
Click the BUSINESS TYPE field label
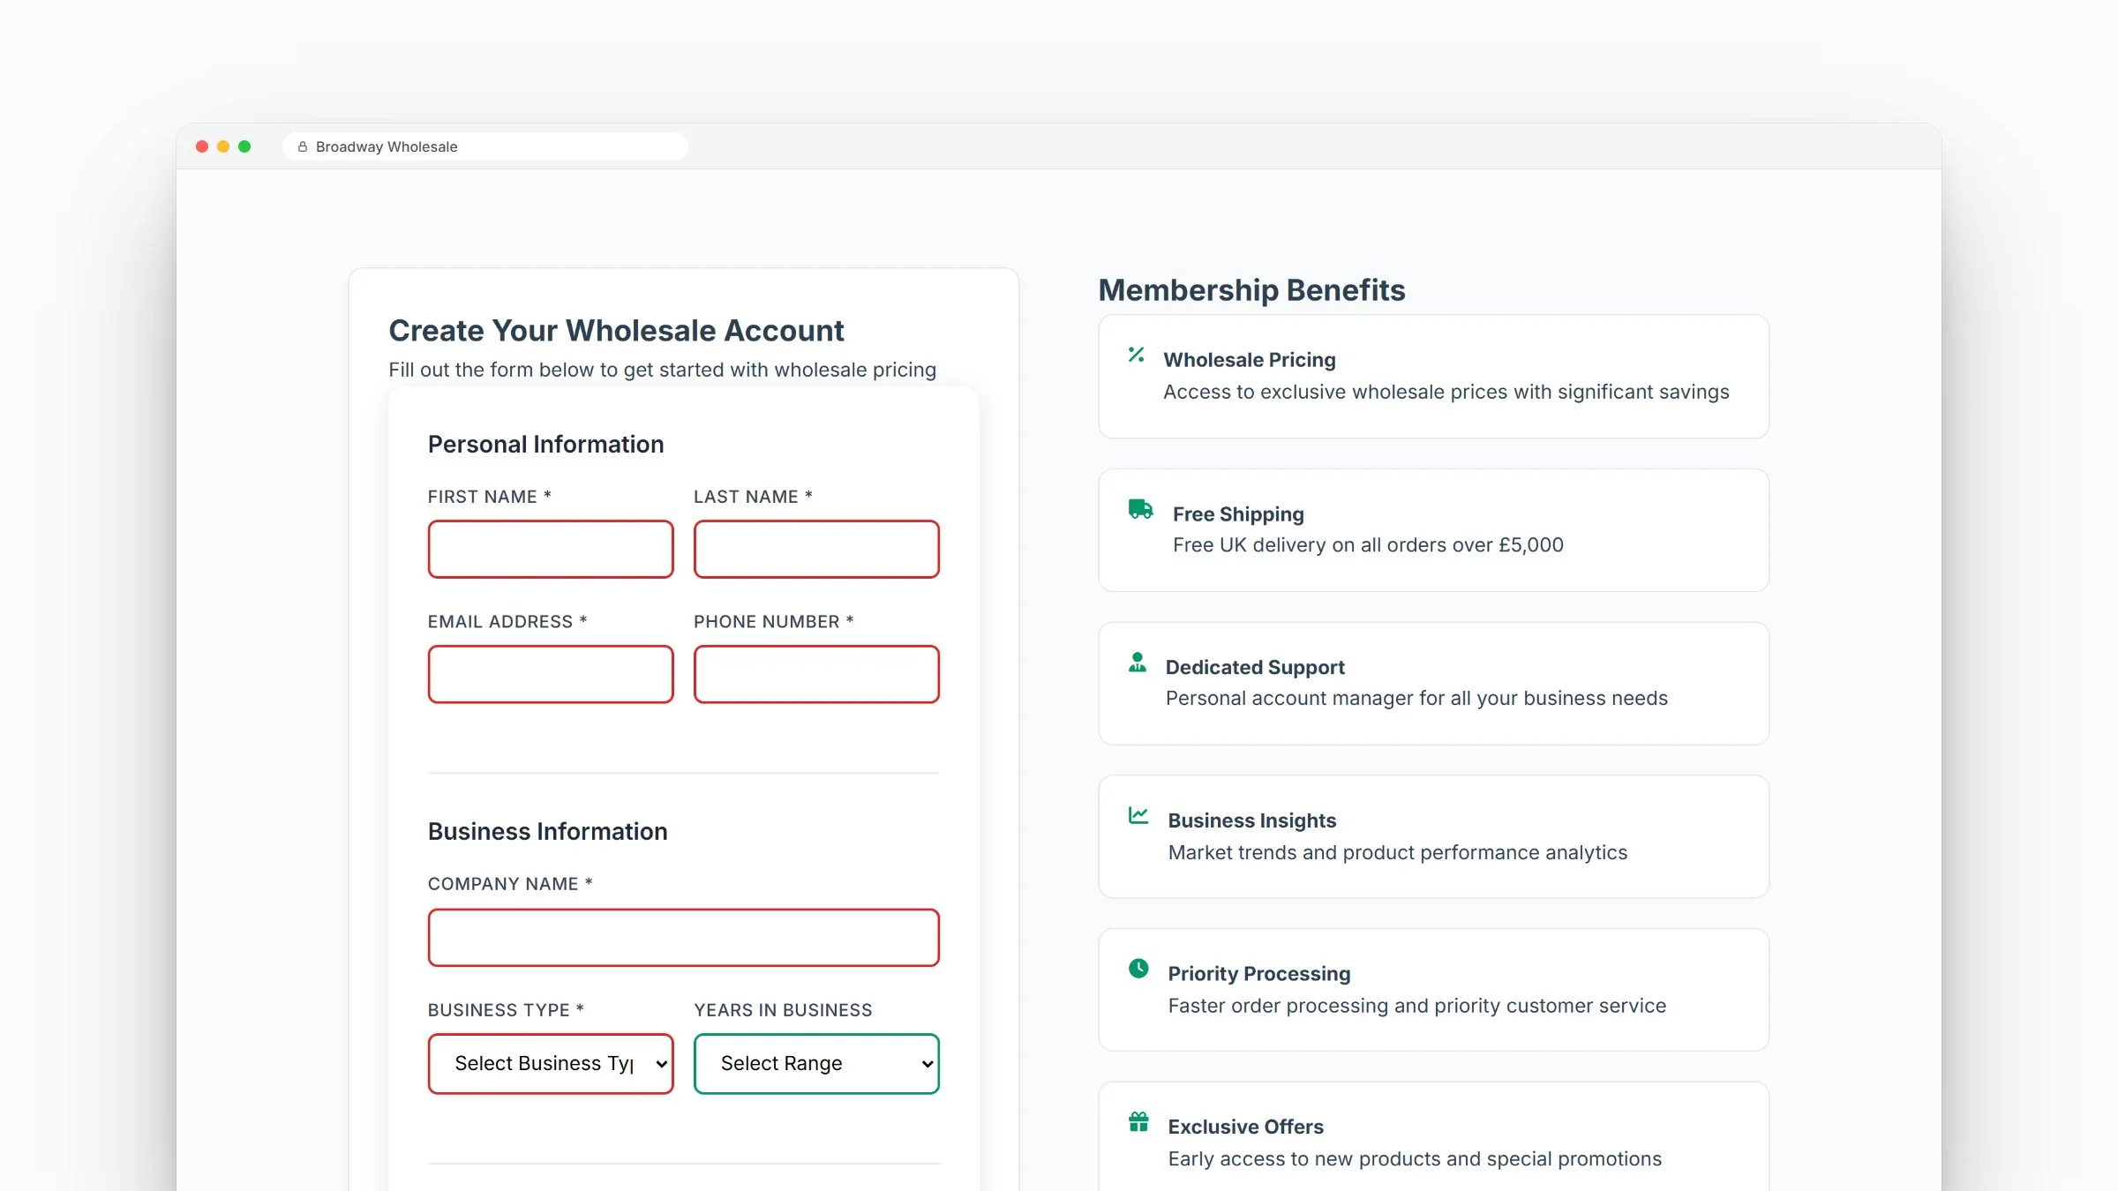(506, 1010)
